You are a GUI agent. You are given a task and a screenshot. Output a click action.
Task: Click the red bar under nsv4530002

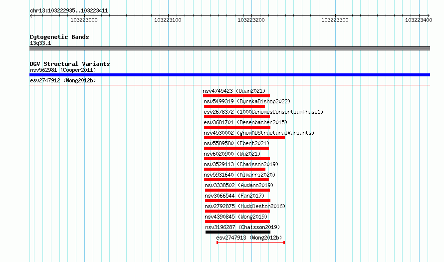(x=244, y=138)
